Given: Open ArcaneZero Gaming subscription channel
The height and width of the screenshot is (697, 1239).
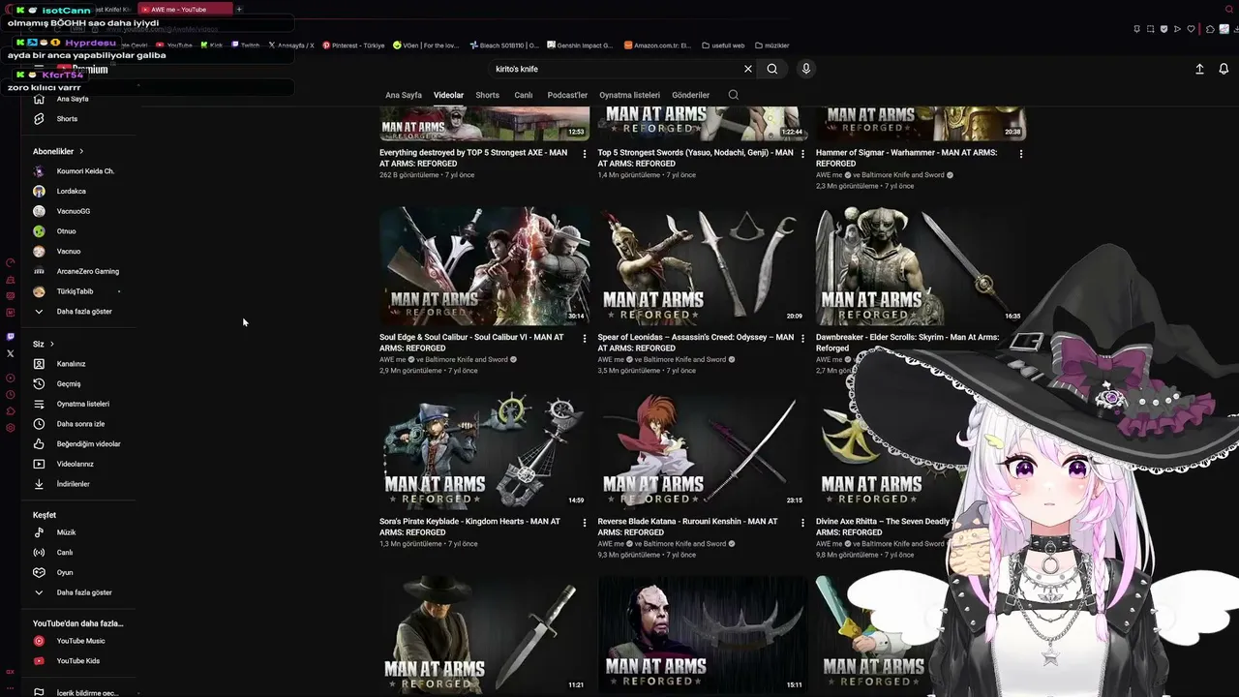Looking at the screenshot, I should coord(87,271).
